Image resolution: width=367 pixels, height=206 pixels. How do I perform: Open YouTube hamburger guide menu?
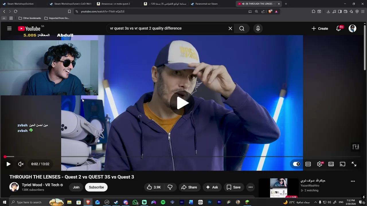(x=9, y=28)
